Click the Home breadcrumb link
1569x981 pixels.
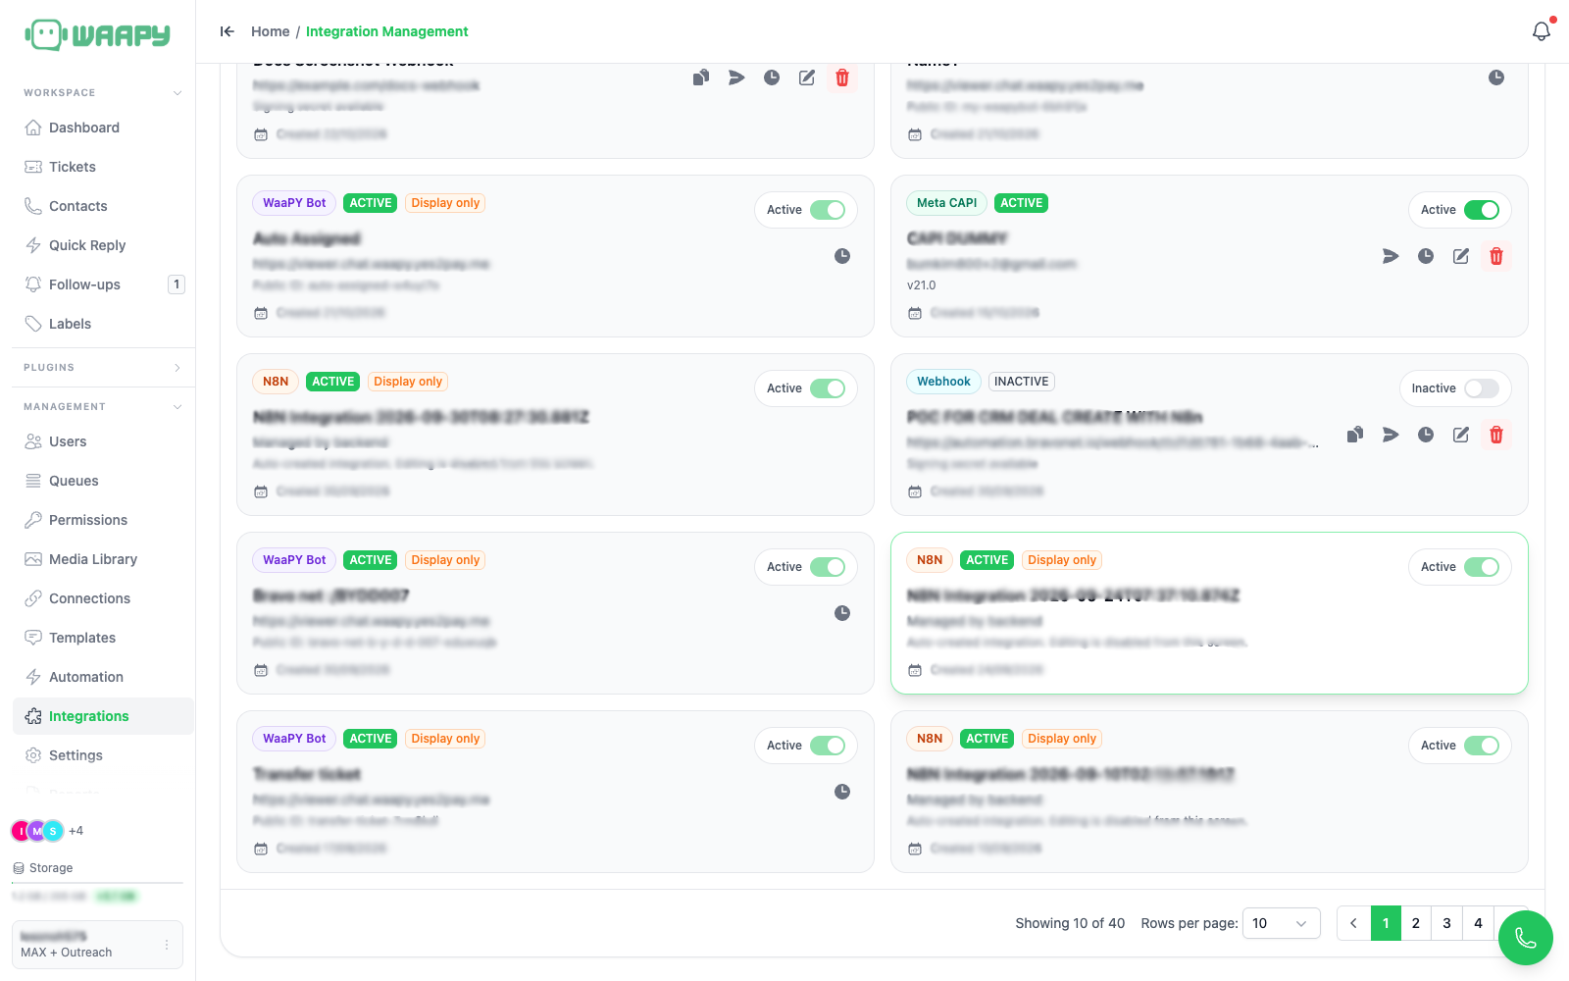271,31
